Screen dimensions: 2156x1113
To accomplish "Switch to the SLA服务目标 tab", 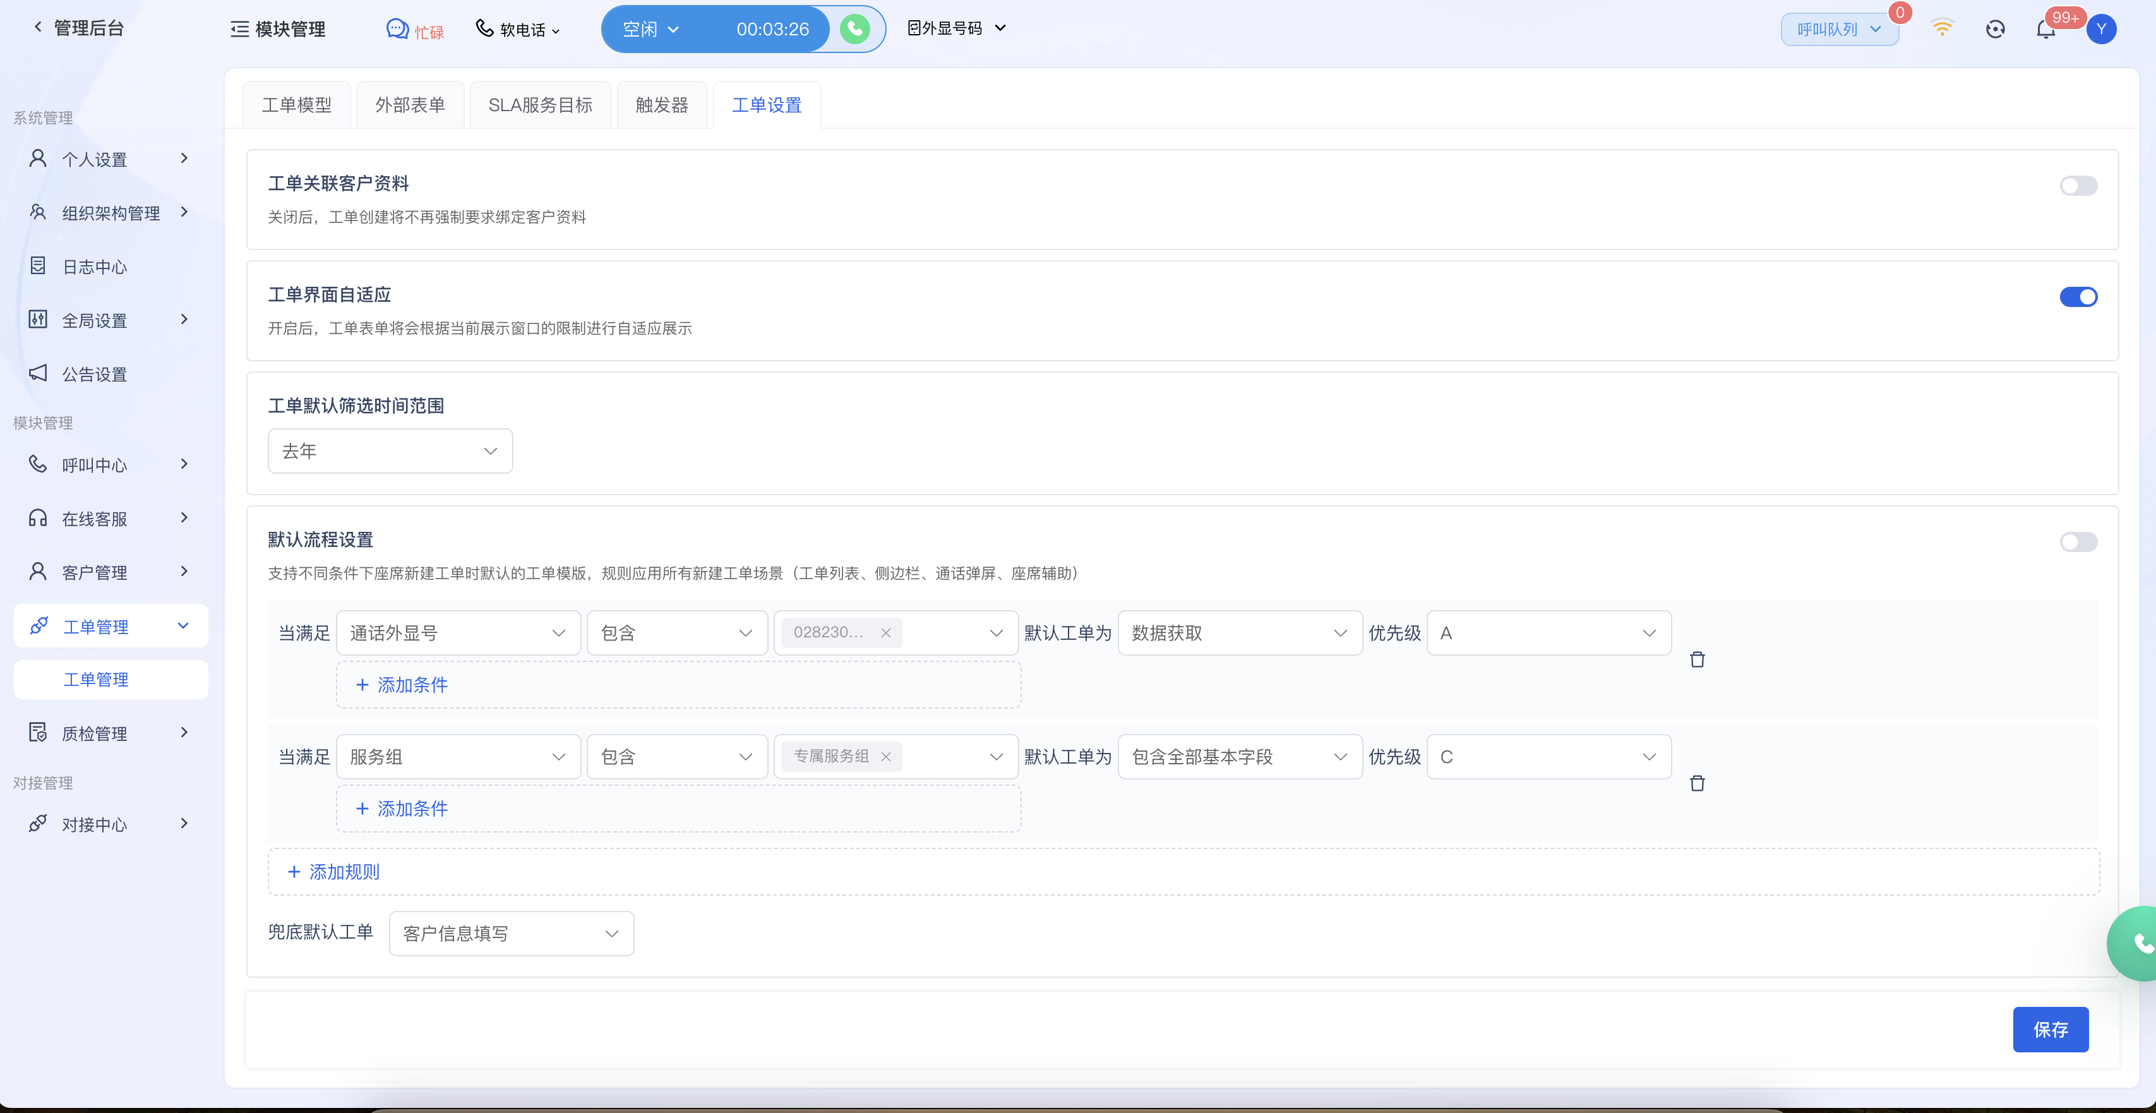I will coord(540,105).
